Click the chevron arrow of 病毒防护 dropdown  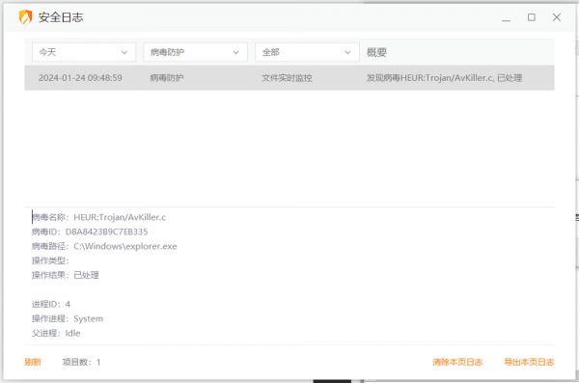click(236, 52)
